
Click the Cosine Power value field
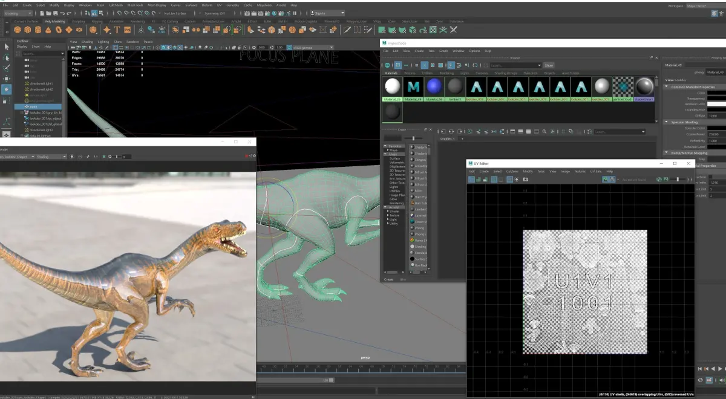716,134
